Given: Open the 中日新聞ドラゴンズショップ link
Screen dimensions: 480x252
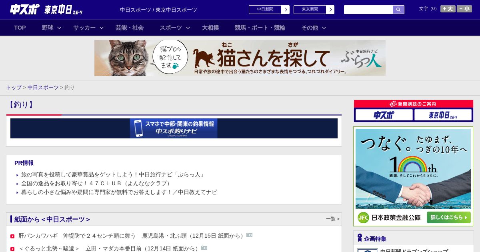Looking at the screenshot, I should coord(414,251).
